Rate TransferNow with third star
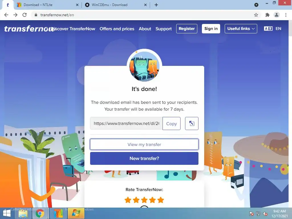Screen dimensions: 292x219 (144, 200)
